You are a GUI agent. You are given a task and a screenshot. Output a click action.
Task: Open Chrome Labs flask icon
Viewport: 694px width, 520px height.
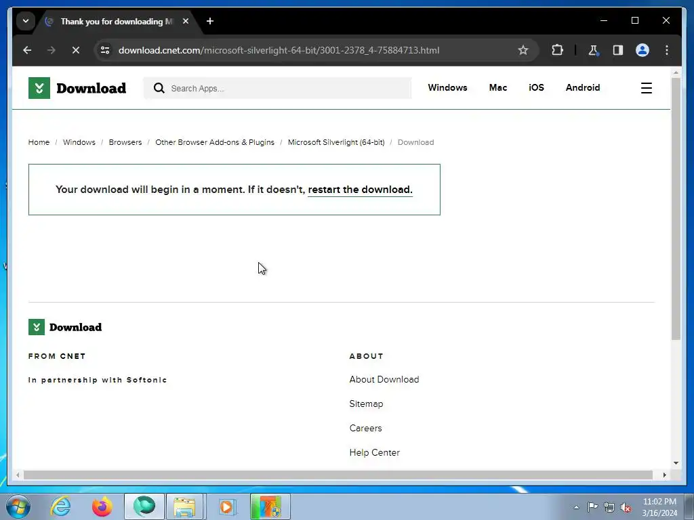point(593,50)
